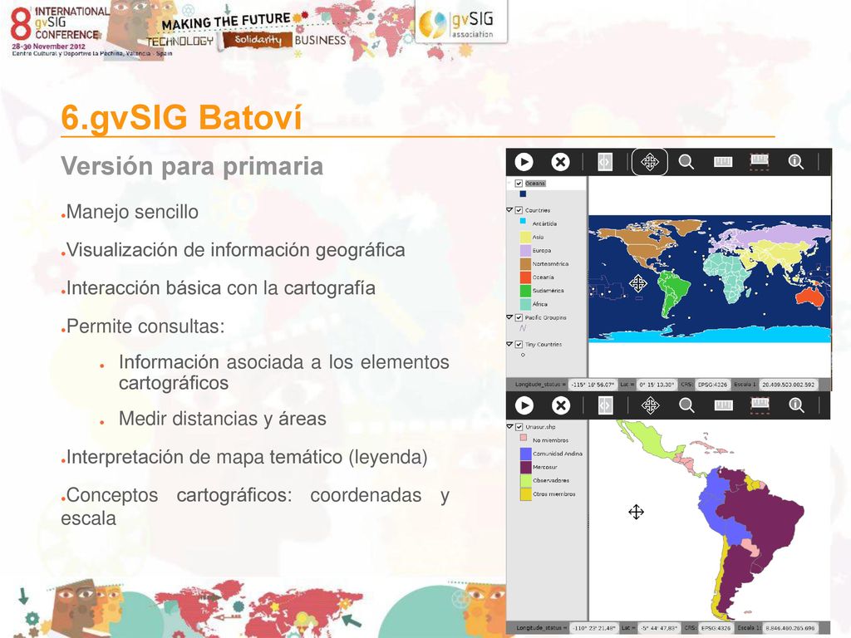
Task: Uncheck the Unasur.shp layer checkbox
Action: (x=519, y=427)
